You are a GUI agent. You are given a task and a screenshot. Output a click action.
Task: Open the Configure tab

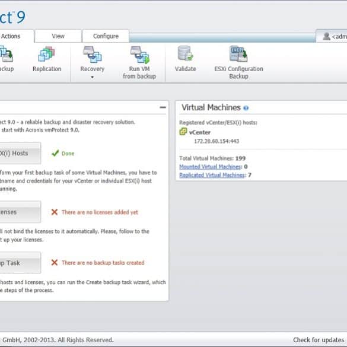point(106,36)
